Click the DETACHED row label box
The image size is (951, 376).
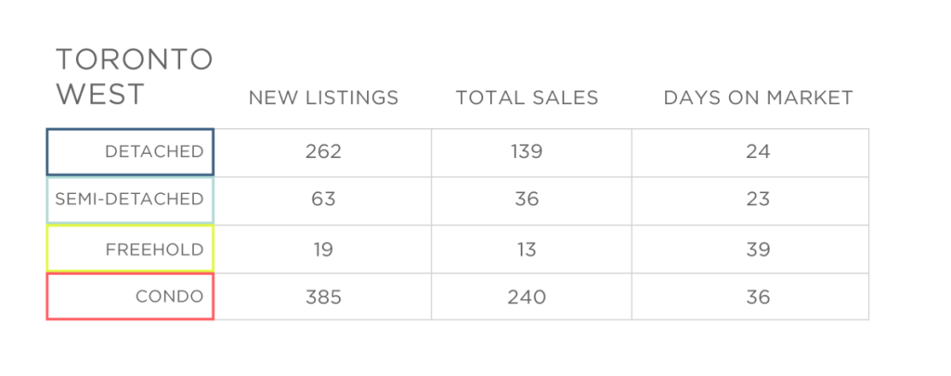(x=130, y=151)
